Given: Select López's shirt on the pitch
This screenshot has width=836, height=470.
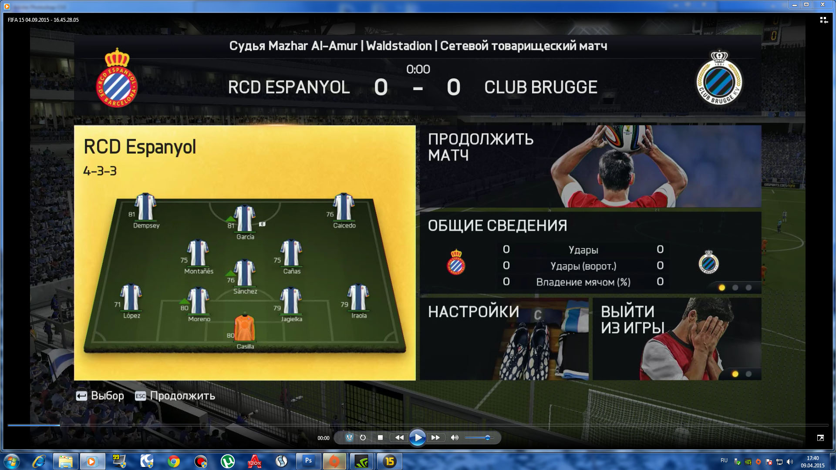Looking at the screenshot, I should click(131, 297).
